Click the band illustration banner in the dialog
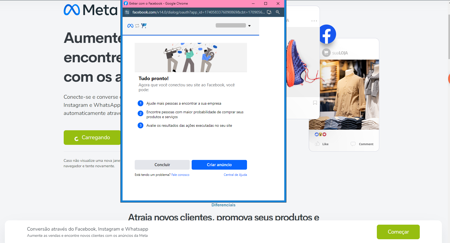450x243 pixels. (191, 57)
